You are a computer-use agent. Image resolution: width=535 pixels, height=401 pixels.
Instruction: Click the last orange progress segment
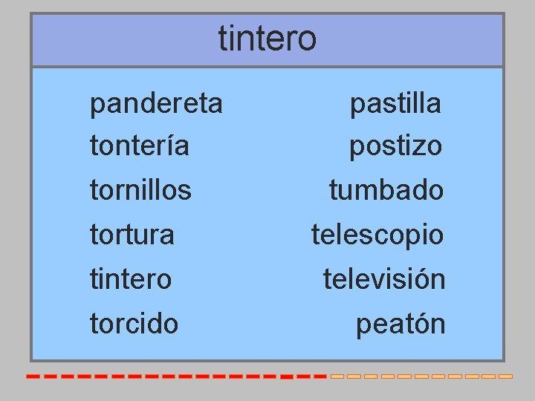(506, 376)
